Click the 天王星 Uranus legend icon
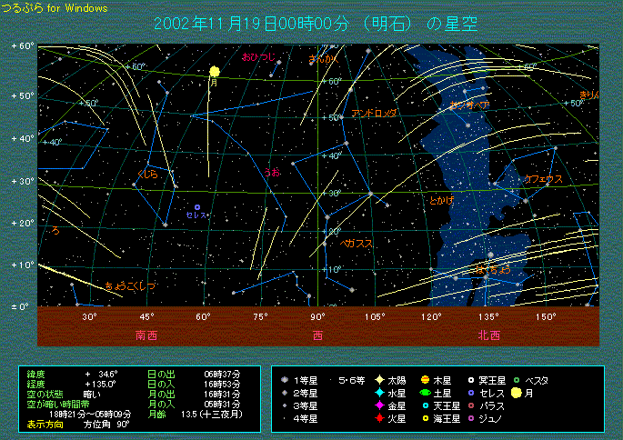The height and width of the screenshot is (440, 623). click(x=425, y=405)
